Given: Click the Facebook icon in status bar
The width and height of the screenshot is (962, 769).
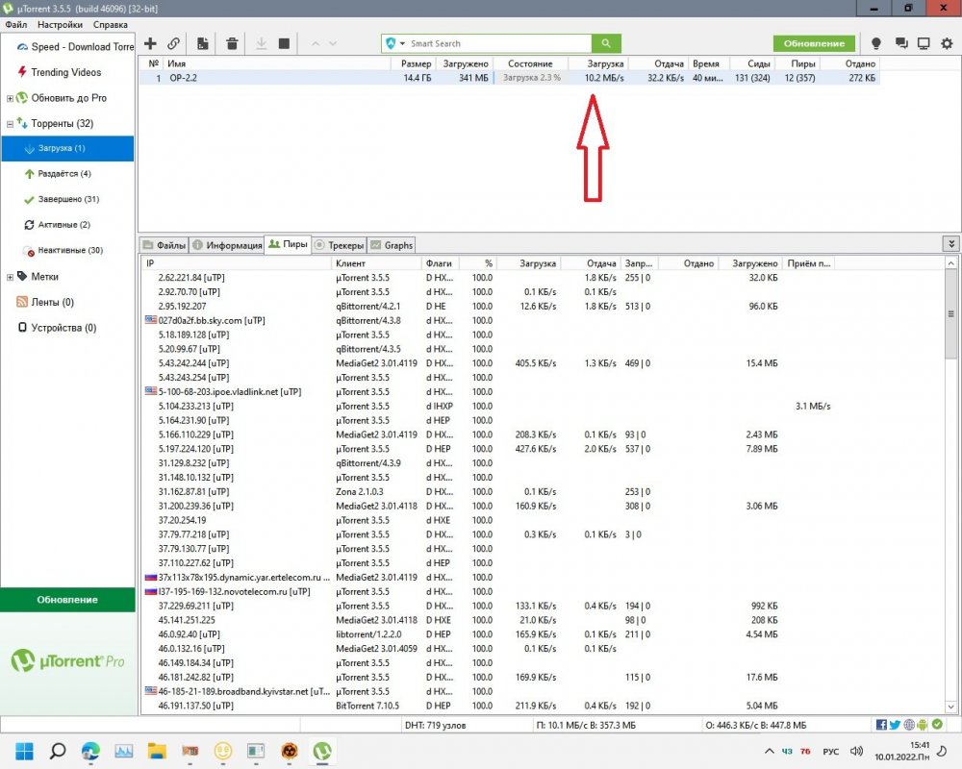Looking at the screenshot, I should pos(882,724).
